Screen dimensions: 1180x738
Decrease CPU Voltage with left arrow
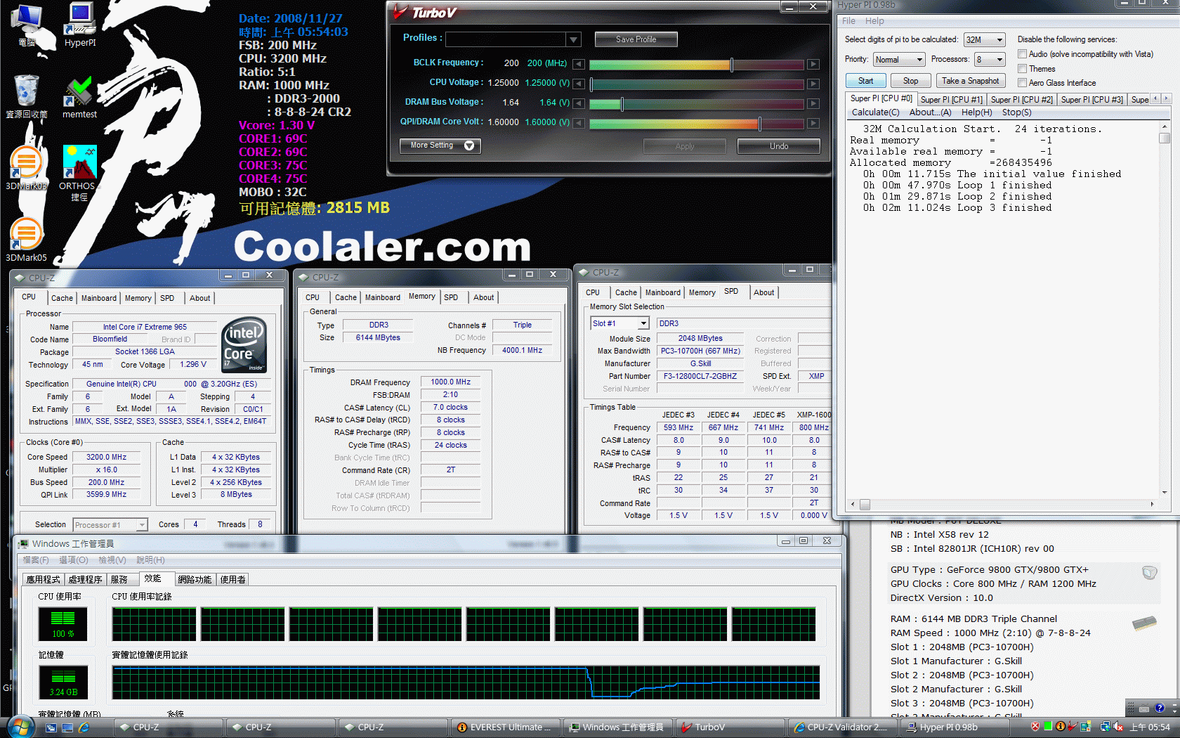pyautogui.click(x=579, y=84)
